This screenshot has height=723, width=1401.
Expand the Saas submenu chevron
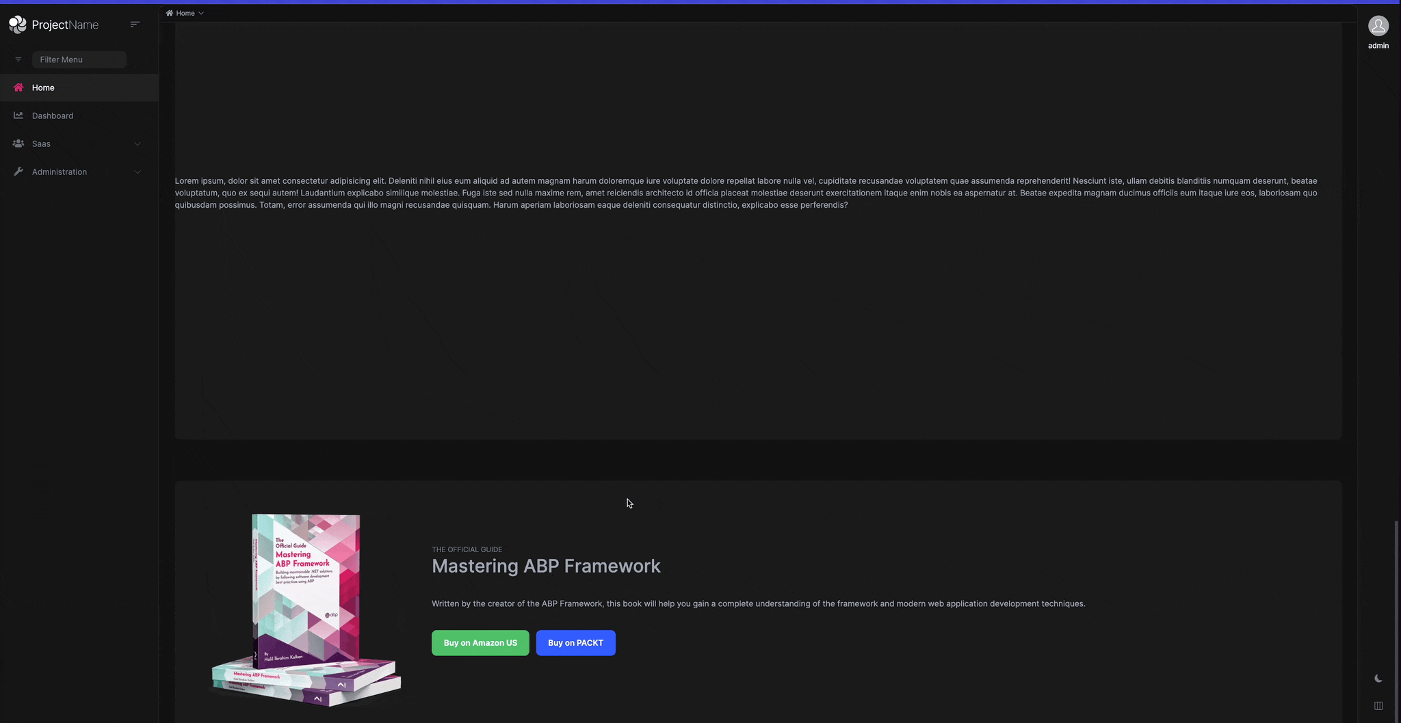coord(138,144)
